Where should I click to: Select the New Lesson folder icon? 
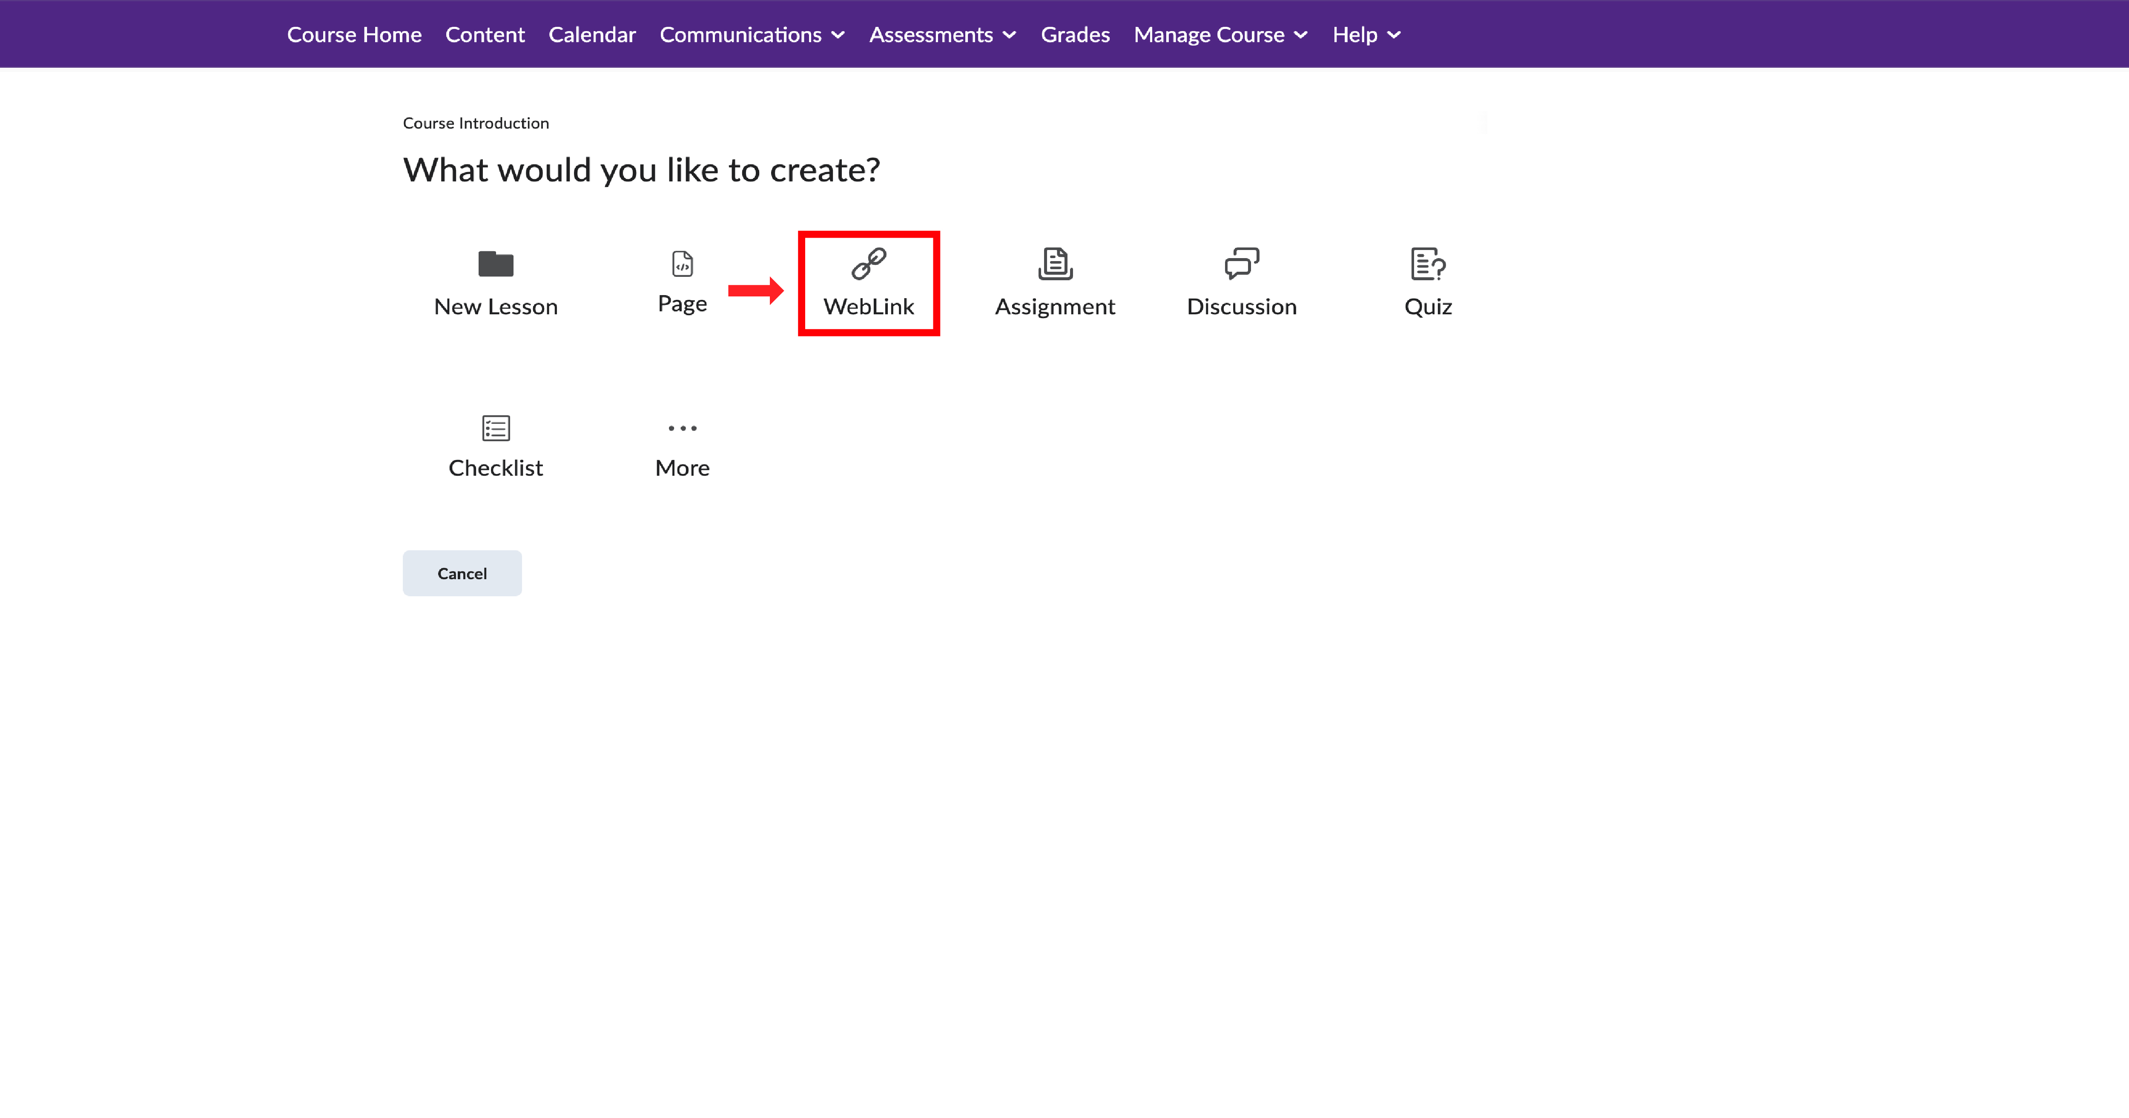pos(495,264)
